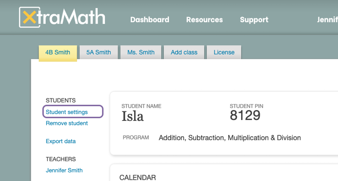Click the XtraMath logo
Screen dimensions: 338x181
pyautogui.click(x=62, y=17)
